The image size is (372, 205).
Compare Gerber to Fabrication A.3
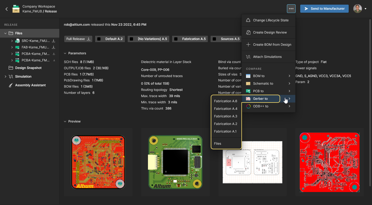(x=226, y=116)
